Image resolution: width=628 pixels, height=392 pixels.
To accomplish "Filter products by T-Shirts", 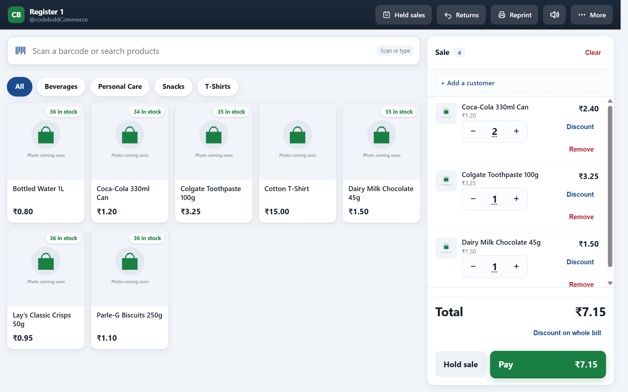I will tap(218, 87).
